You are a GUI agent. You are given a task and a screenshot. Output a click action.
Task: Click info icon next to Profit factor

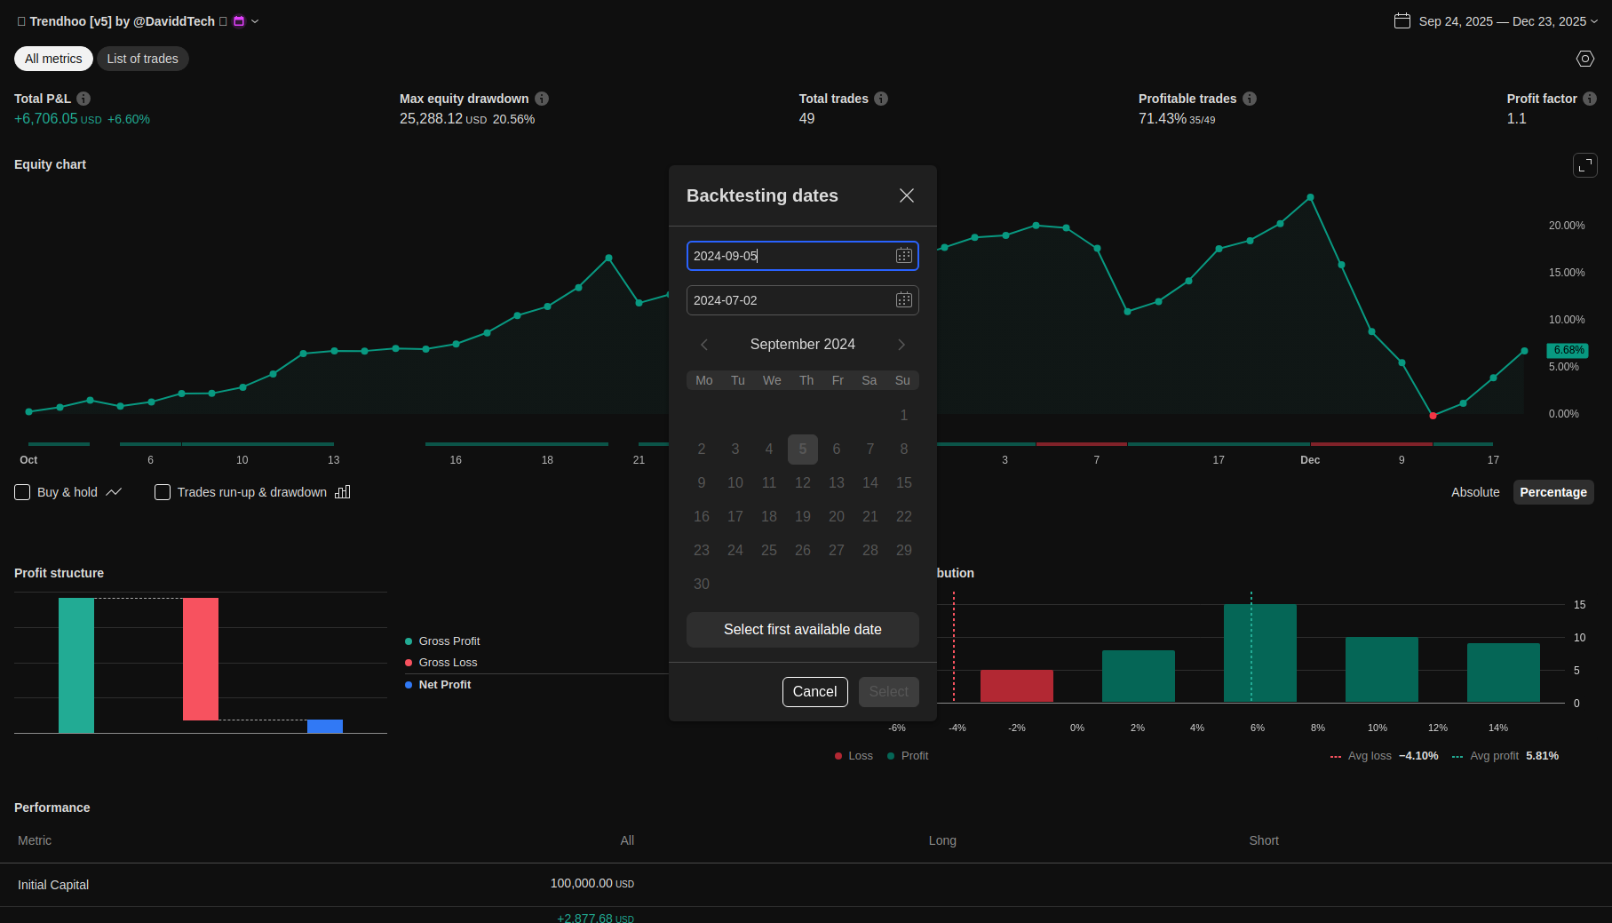coord(1590,99)
